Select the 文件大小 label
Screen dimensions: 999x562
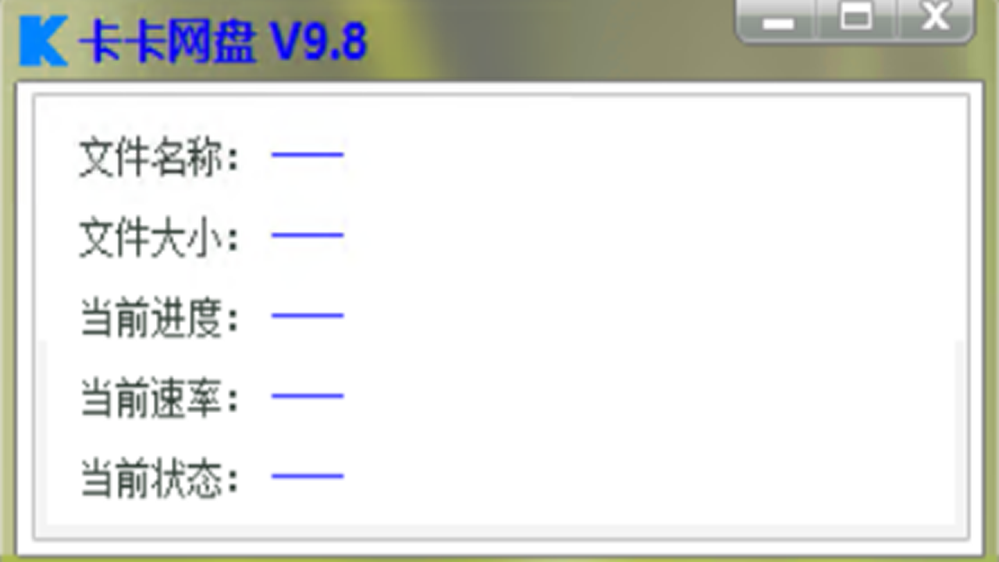pos(160,237)
